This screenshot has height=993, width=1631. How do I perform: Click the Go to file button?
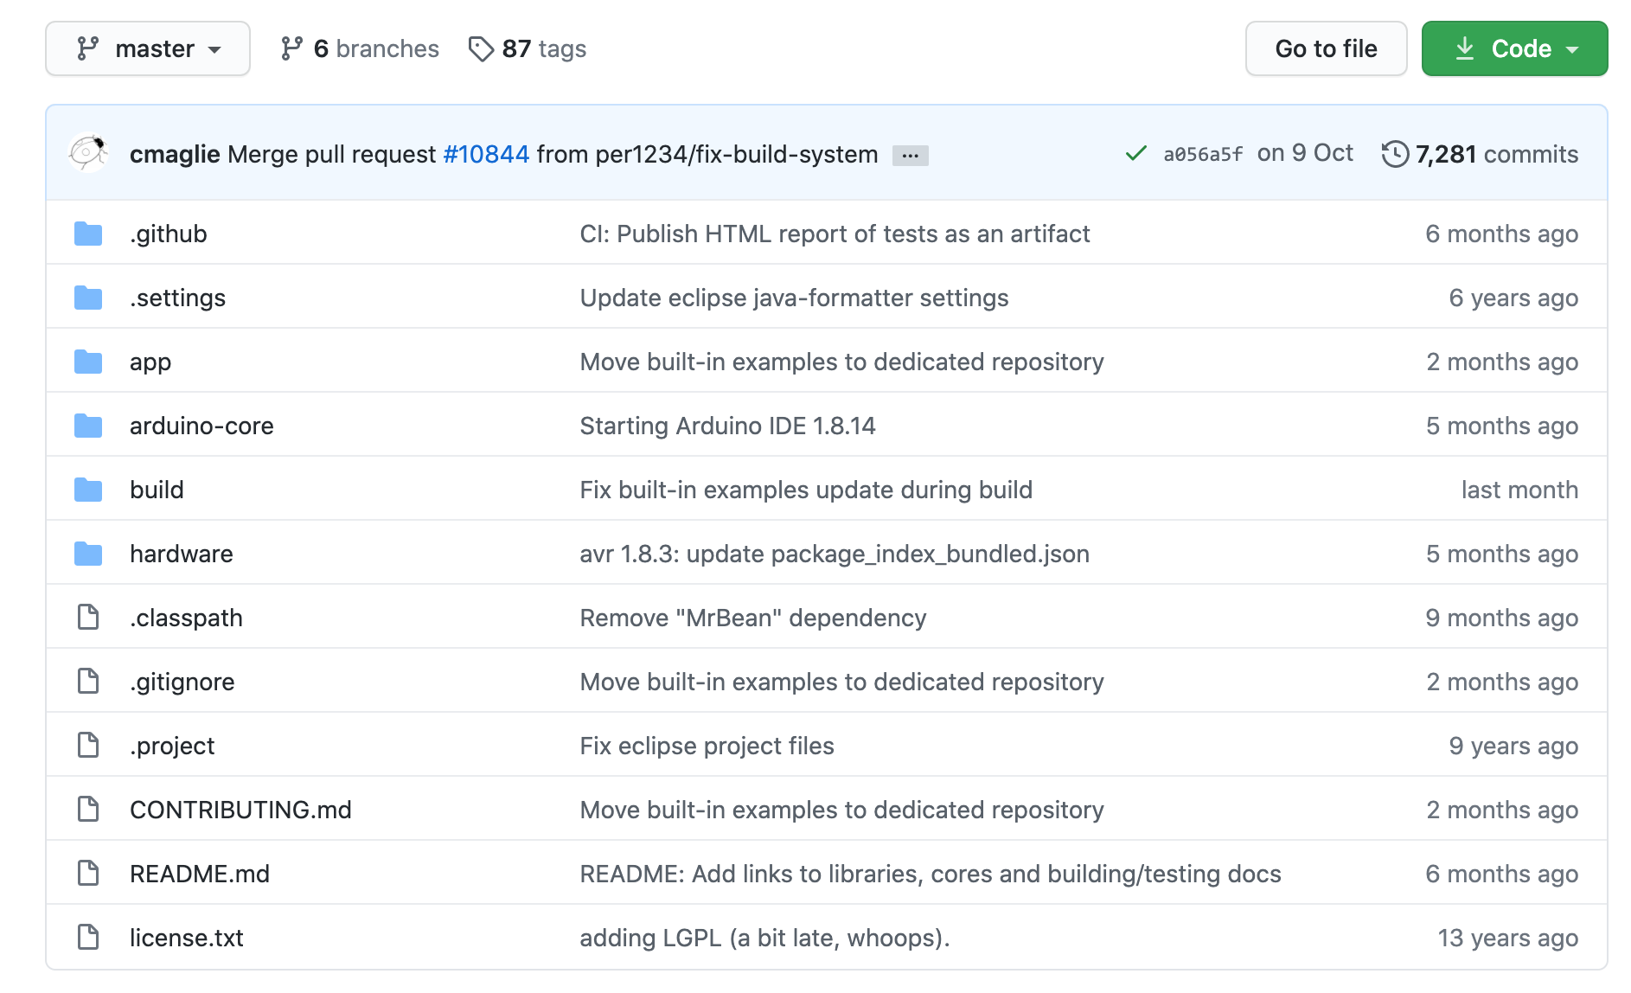click(1325, 48)
